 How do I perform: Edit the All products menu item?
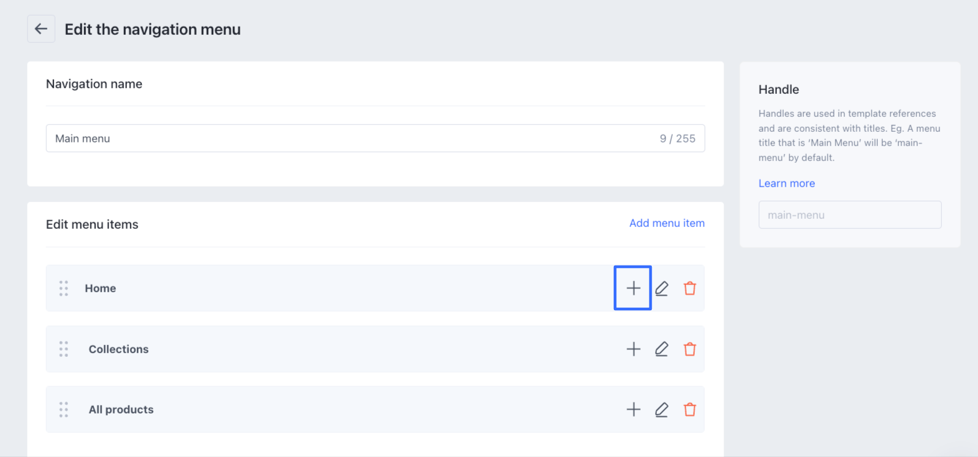pyautogui.click(x=662, y=409)
